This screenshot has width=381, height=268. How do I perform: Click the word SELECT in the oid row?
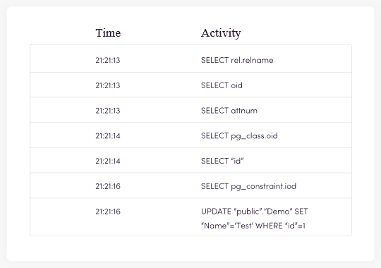pyautogui.click(x=214, y=85)
